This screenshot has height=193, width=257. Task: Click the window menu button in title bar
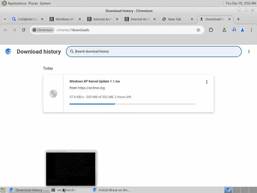(x=4, y=10)
